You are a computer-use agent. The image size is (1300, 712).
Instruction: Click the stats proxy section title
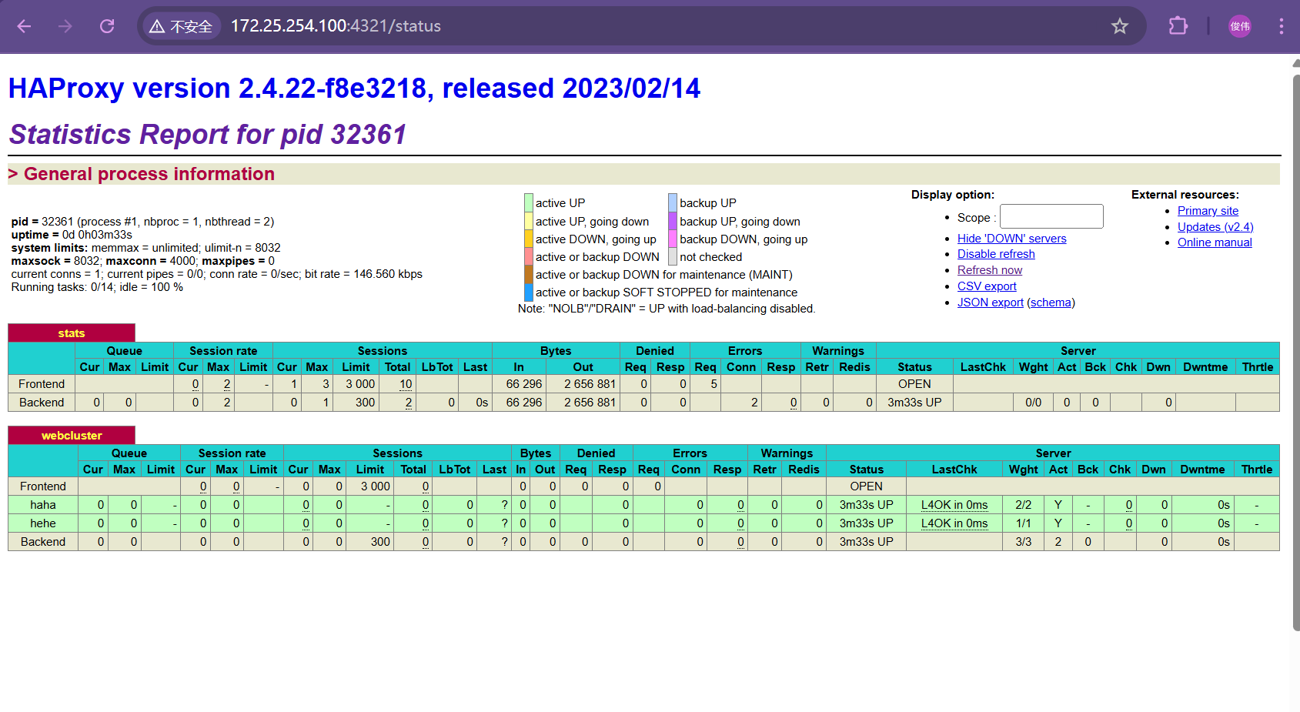[x=72, y=333]
